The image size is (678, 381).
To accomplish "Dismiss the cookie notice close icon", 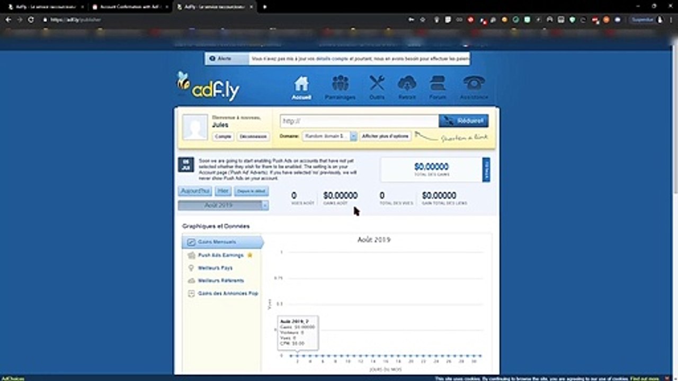I will pos(666,378).
